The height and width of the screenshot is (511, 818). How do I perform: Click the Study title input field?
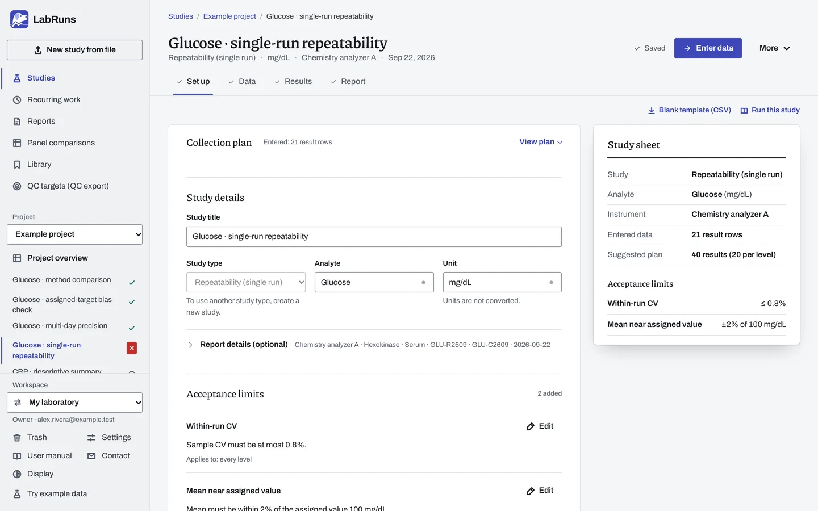point(374,237)
